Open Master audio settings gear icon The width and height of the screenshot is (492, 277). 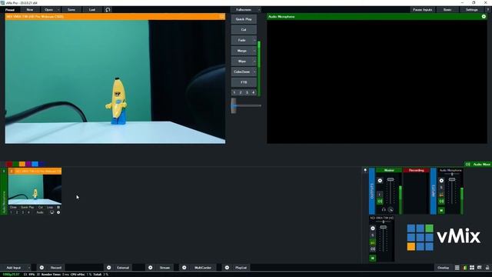tap(380, 181)
